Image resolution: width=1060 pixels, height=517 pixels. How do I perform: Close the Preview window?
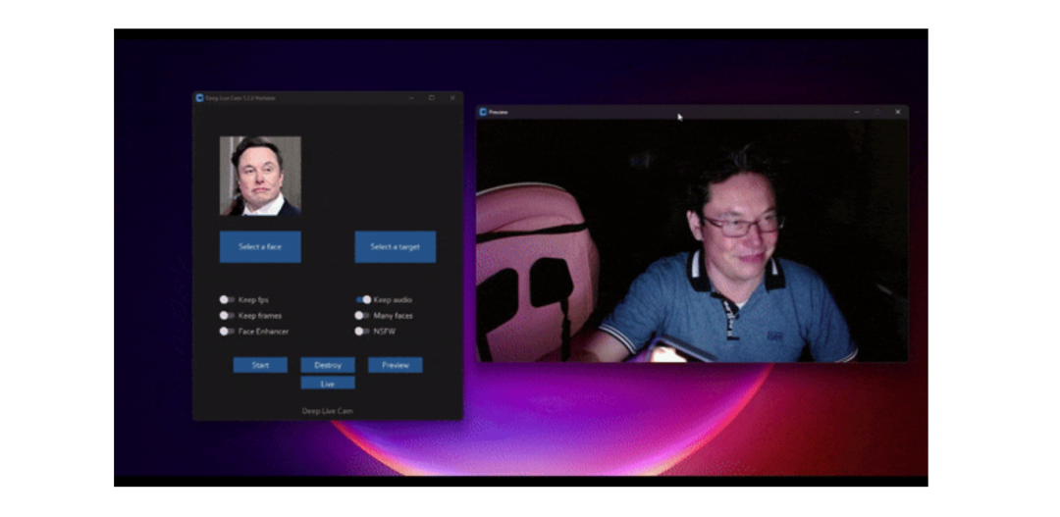897,113
